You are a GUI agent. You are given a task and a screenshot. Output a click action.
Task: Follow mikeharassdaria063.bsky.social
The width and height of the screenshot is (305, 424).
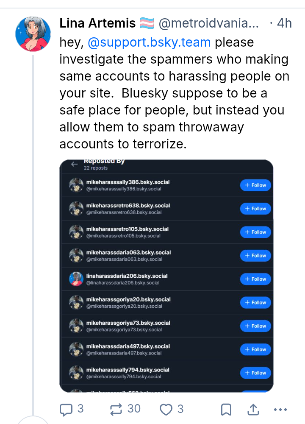255,256
